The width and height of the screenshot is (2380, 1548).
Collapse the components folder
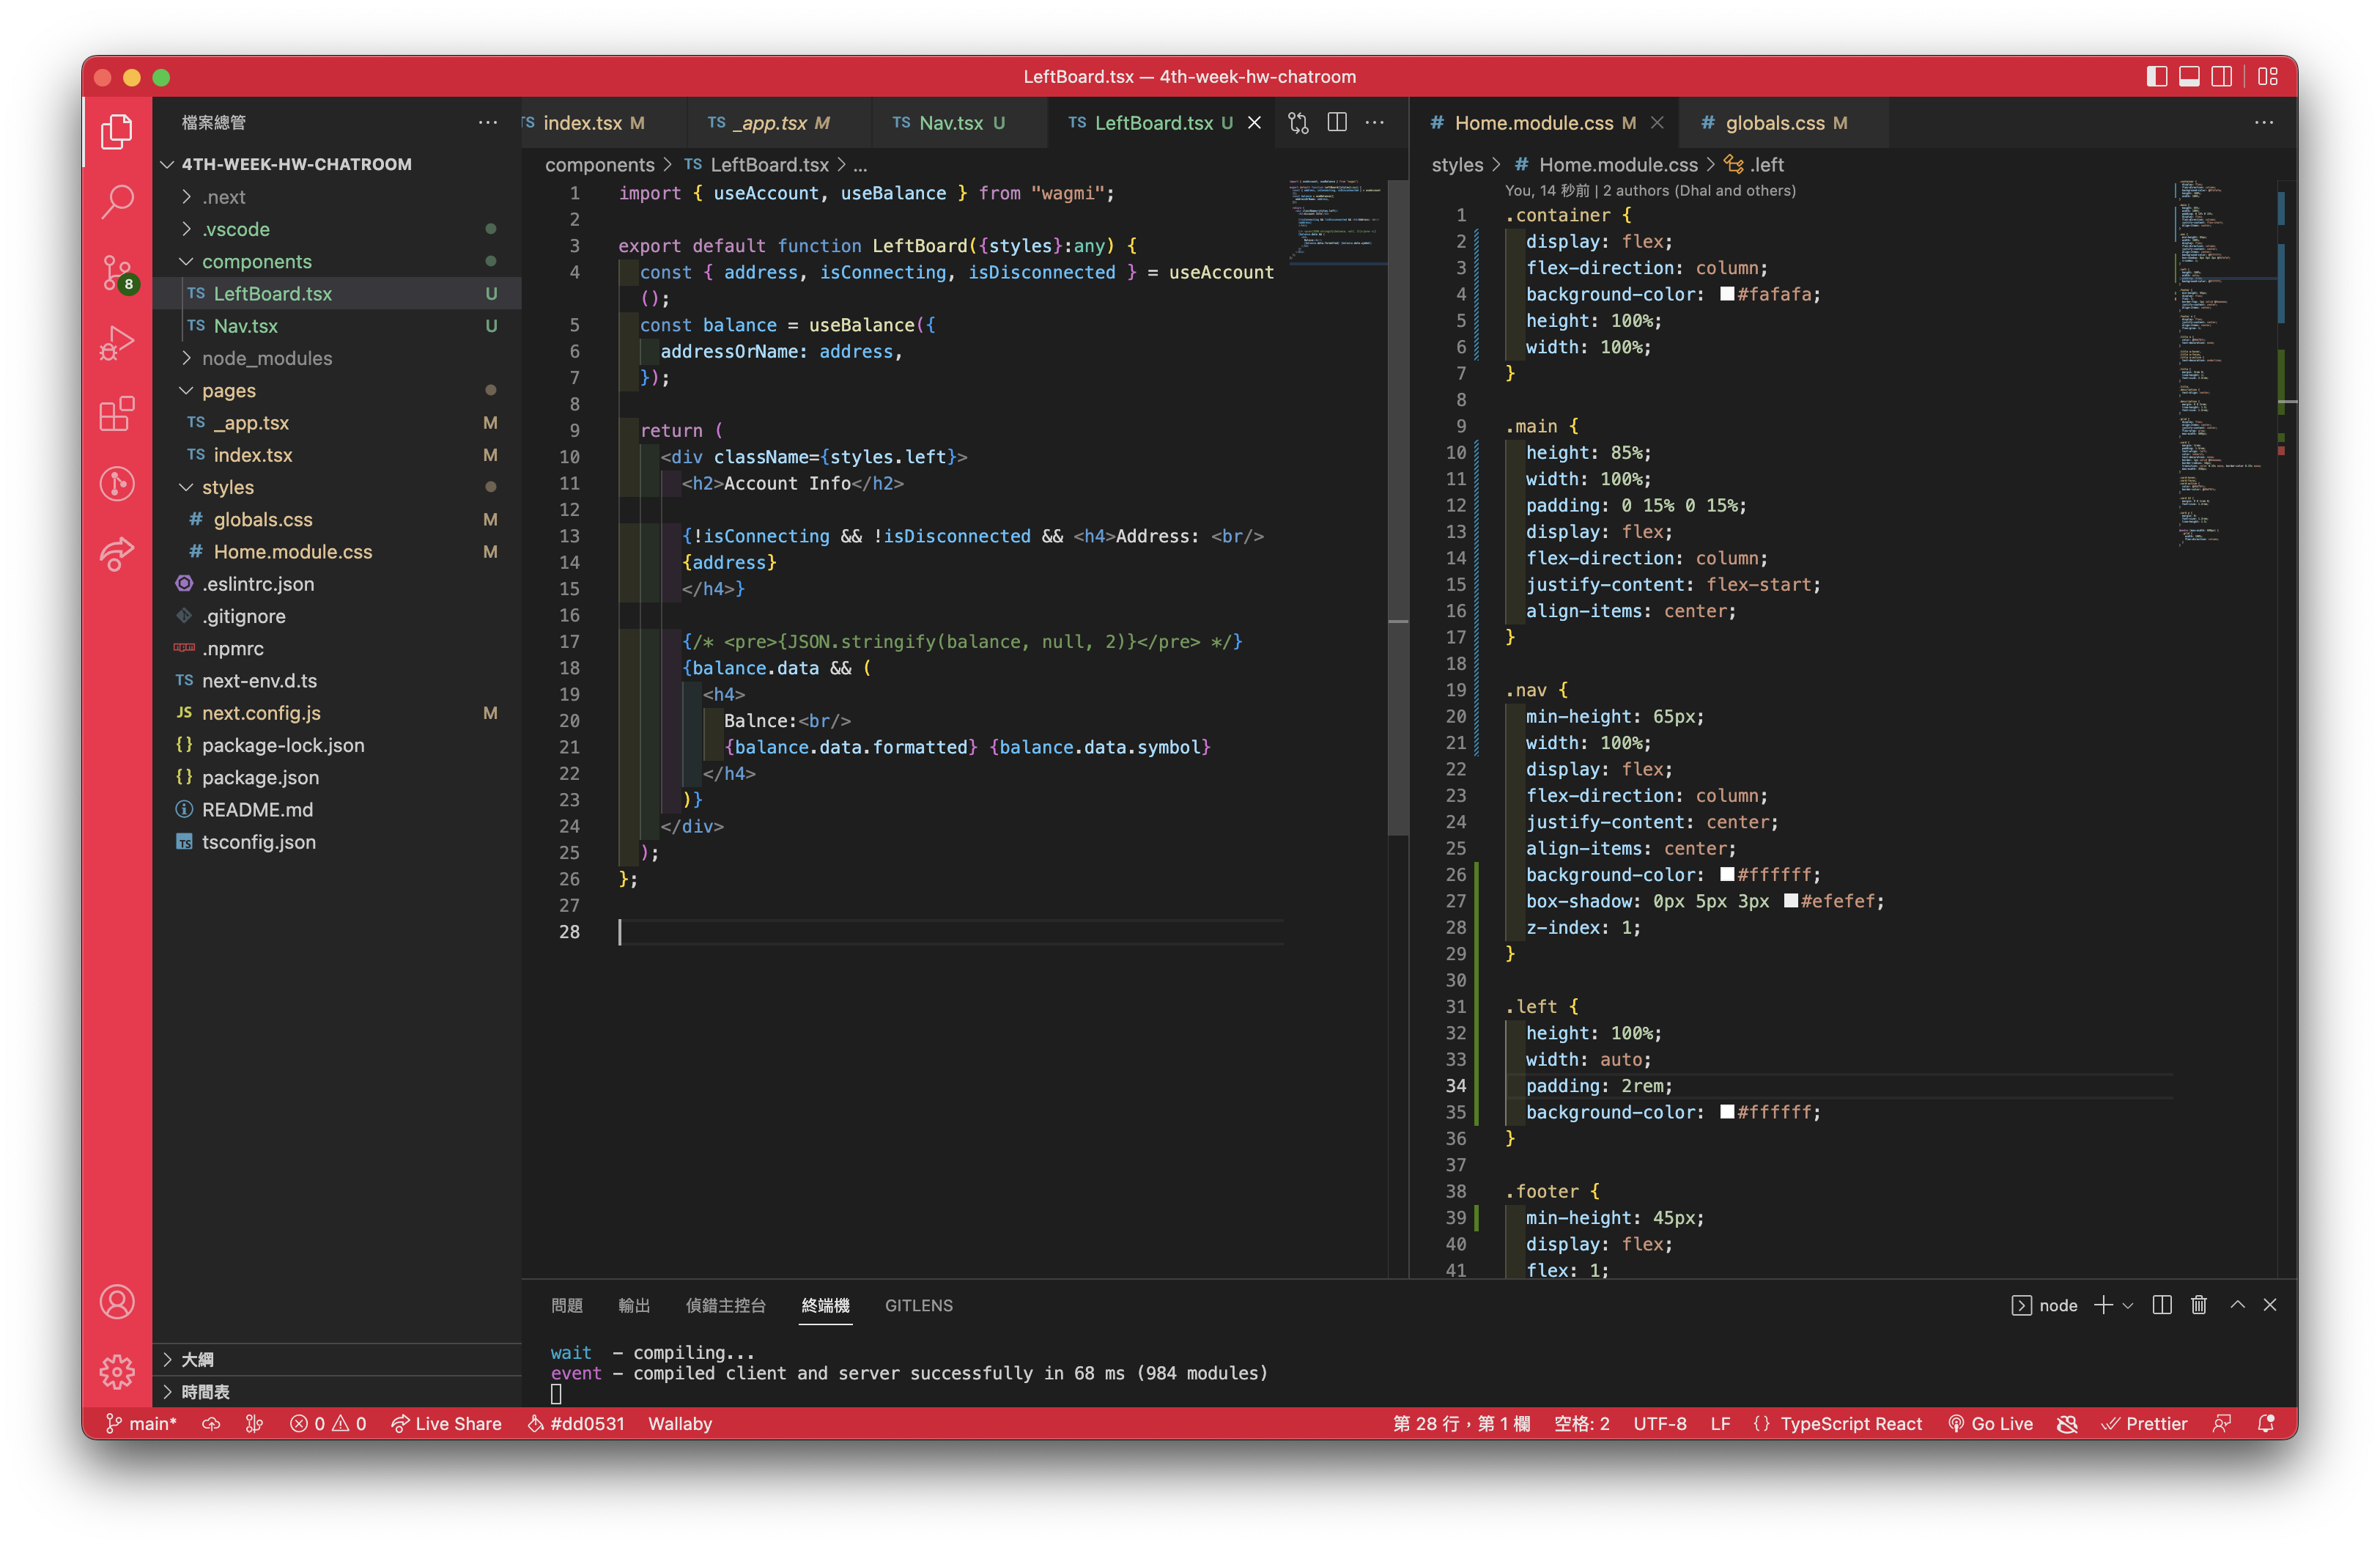pos(256,261)
